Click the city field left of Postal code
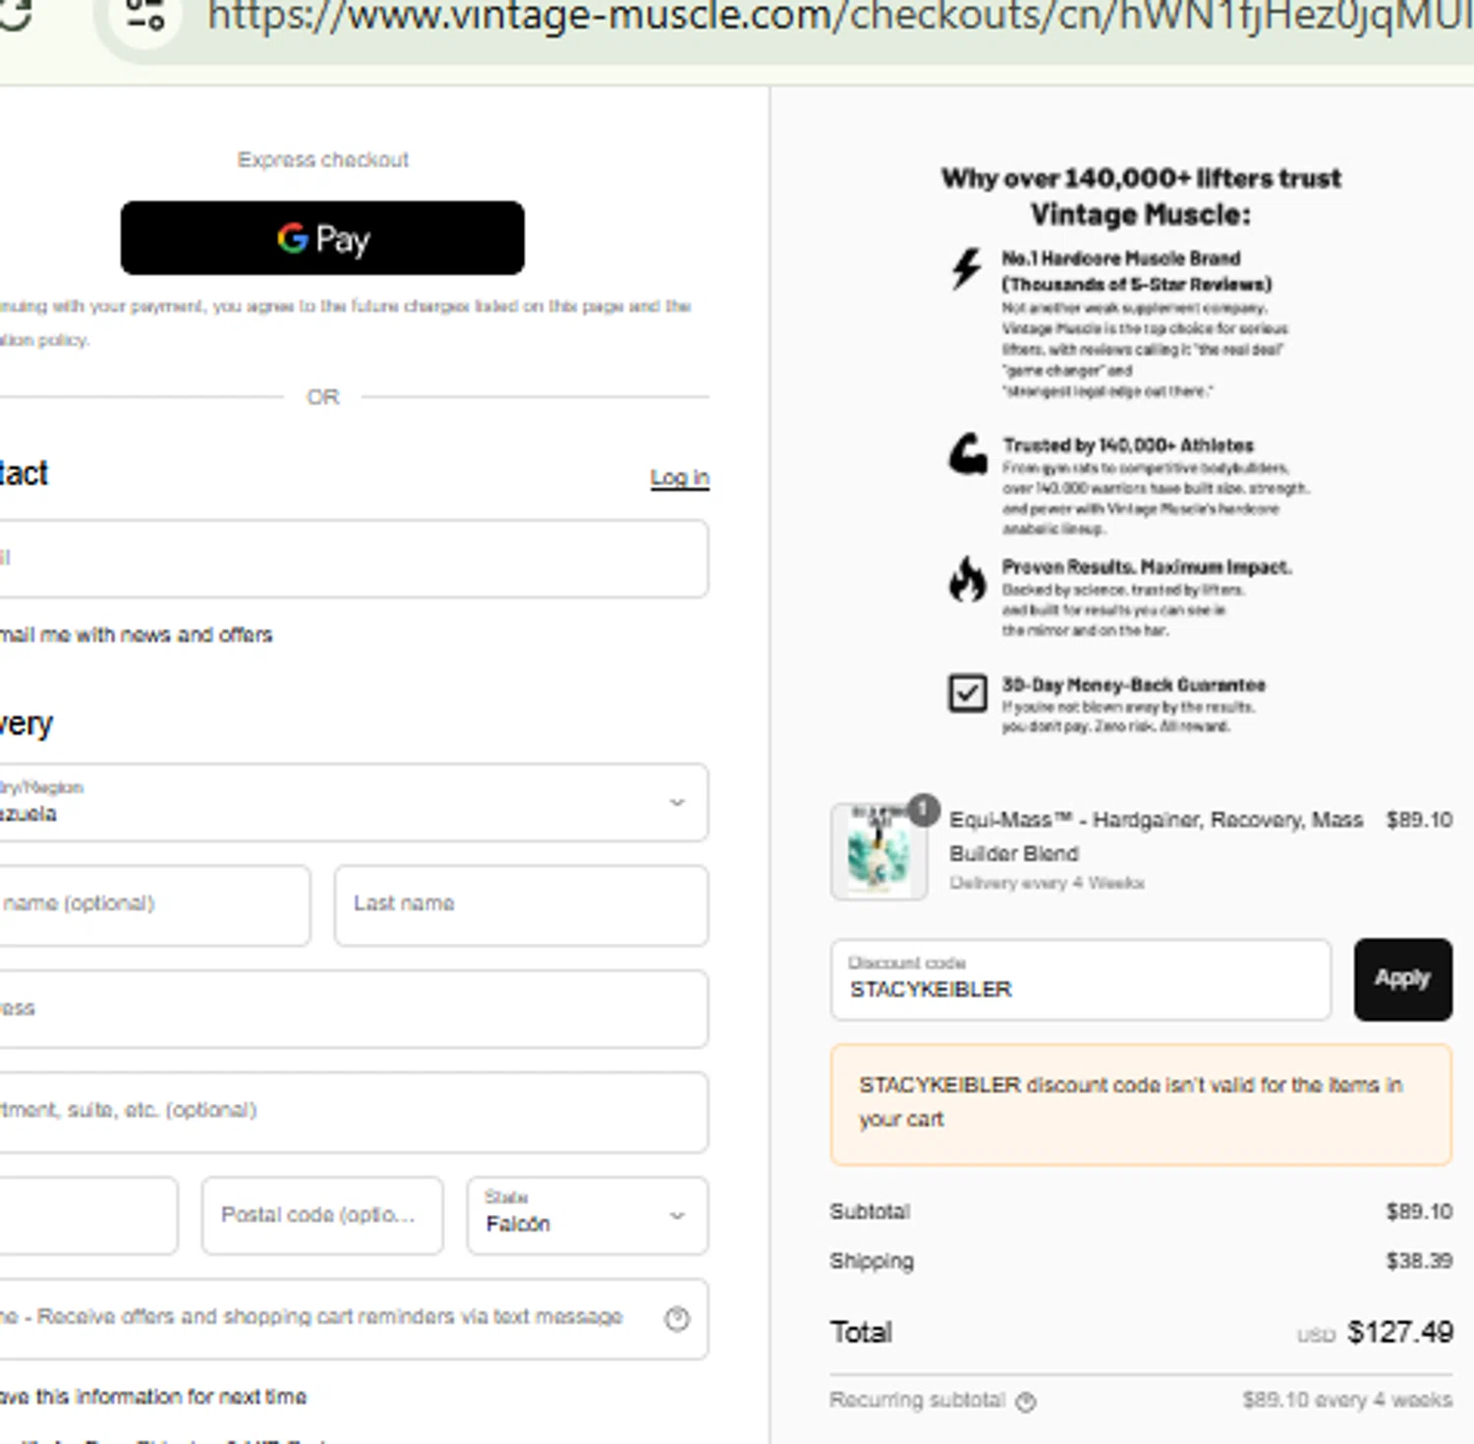This screenshot has width=1474, height=1444. click(x=88, y=1215)
